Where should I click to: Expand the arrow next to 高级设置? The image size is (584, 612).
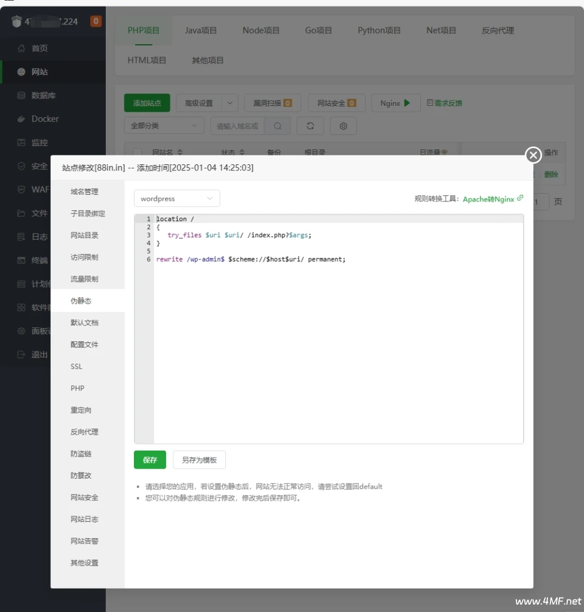pyautogui.click(x=230, y=103)
